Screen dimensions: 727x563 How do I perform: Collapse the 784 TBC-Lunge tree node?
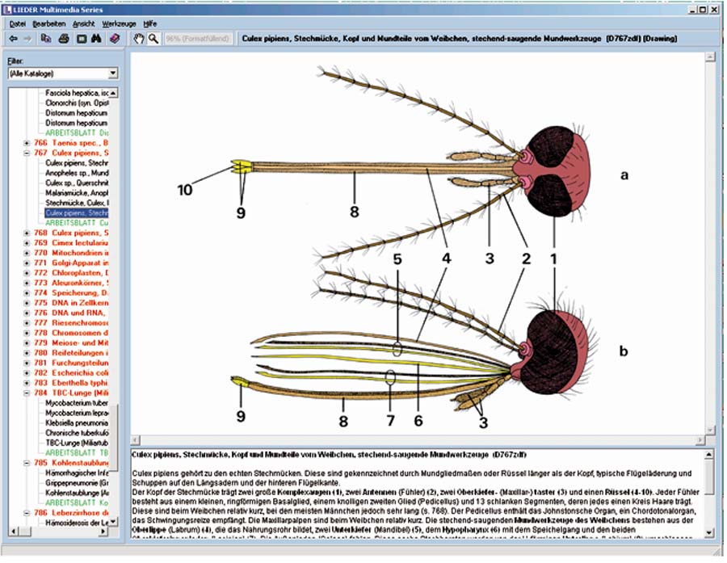pyautogui.click(x=27, y=393)
